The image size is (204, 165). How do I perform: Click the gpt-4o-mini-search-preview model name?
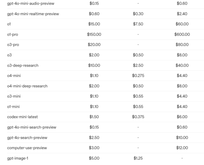[x=32, y=127]
